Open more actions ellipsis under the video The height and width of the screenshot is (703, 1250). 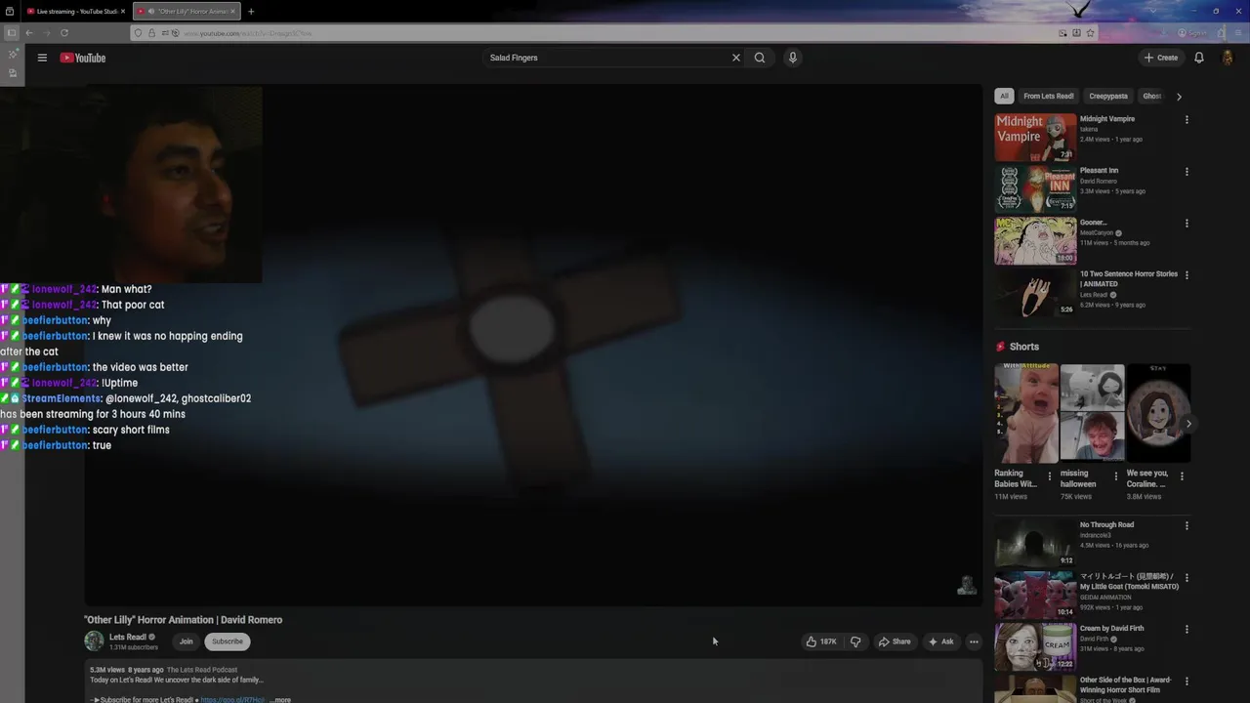point(974,641)
